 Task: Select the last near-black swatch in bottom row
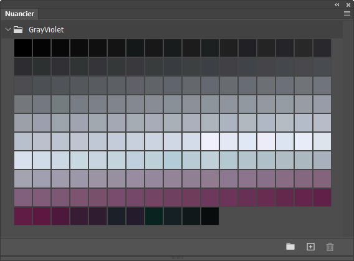(x=210, y=216)
